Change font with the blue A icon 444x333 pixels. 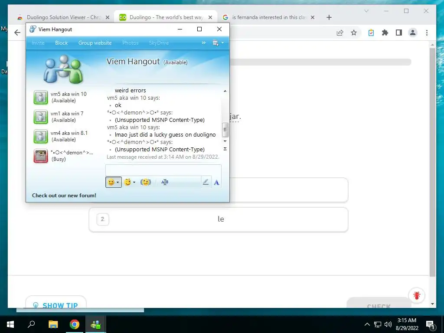coord(217,183)
